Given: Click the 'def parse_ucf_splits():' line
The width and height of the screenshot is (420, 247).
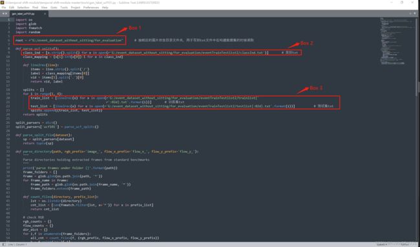Looking at the screenshot, I should (x=37, y=48).
